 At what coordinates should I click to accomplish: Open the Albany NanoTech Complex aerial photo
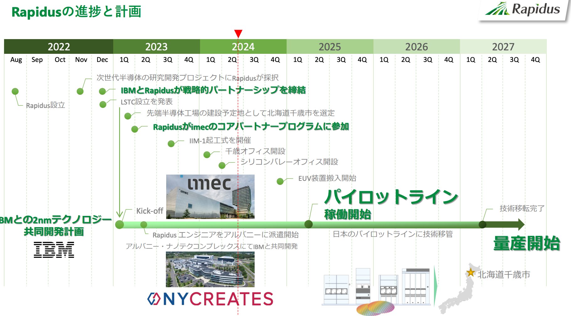click(210, 269)
